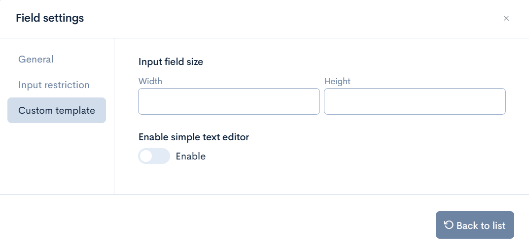Click the 'Width' field label
The width and height of the screenshot is (529, 252).
(x=150, y=81)
